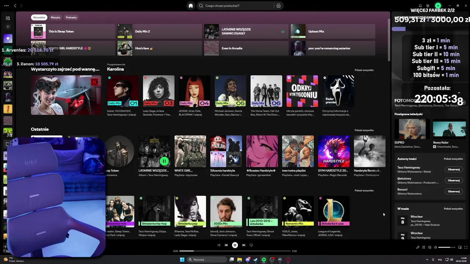Go to Spotify Home

pyautogui.click(x=191, y=5)
